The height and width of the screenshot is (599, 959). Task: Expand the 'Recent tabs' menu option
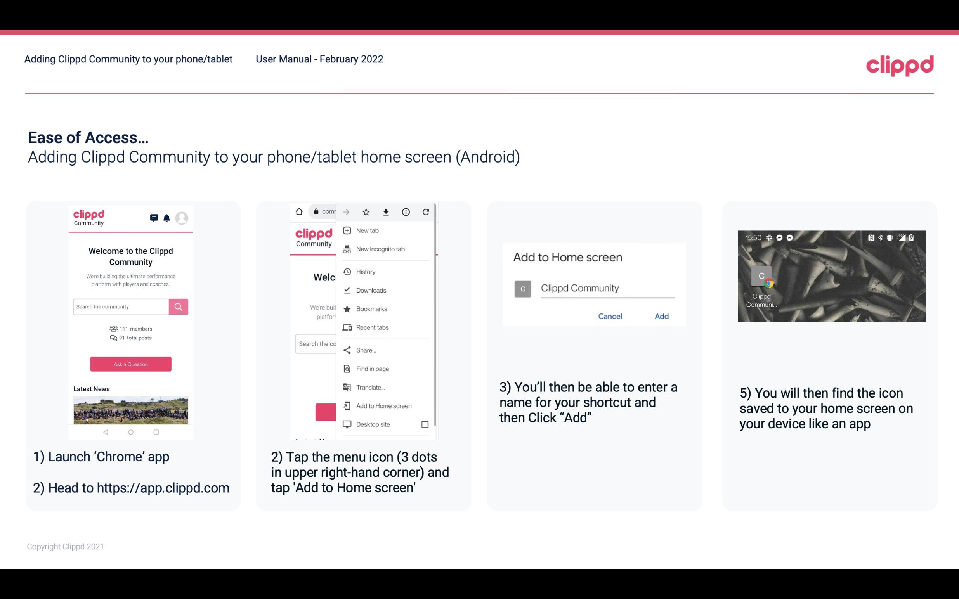click(372, 327)
